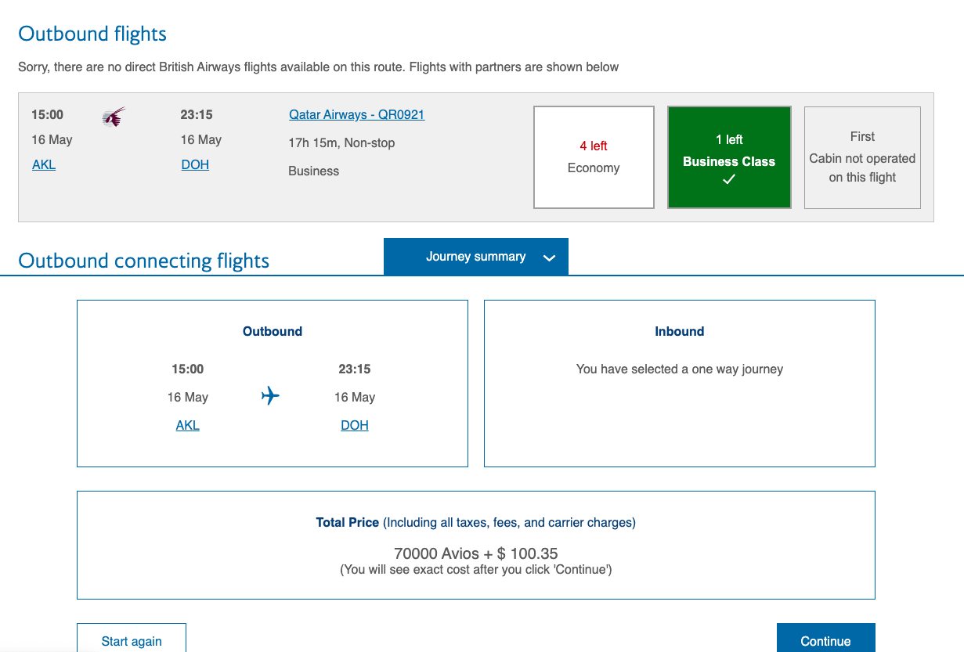Click the Business cabin label under flight duration
Screen dimensions: 964x652
pos(314,171)
